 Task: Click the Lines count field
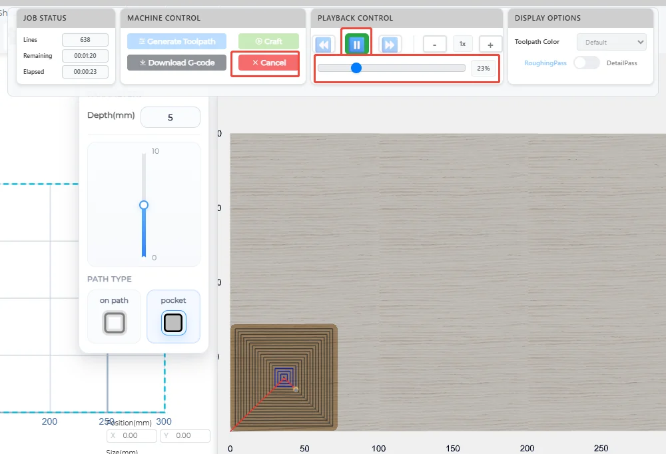pyautogui.click(x=85, y=39)
